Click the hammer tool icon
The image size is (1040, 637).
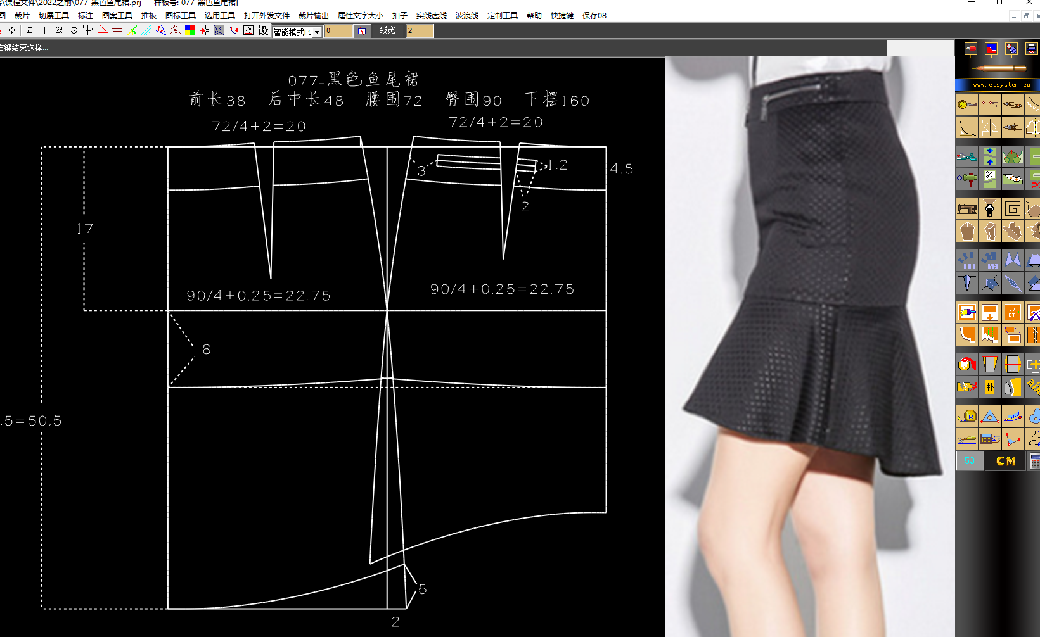point(967,179)
